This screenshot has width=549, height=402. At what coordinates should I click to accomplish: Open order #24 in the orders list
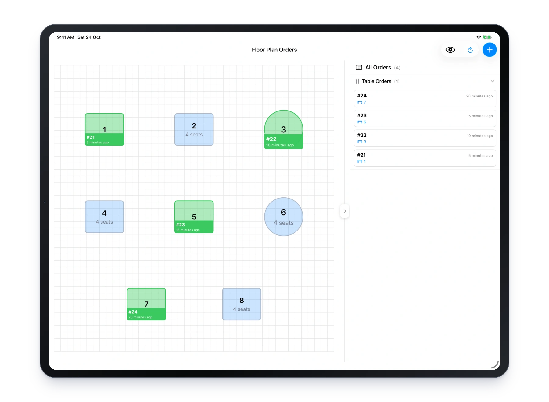(425, 99)
